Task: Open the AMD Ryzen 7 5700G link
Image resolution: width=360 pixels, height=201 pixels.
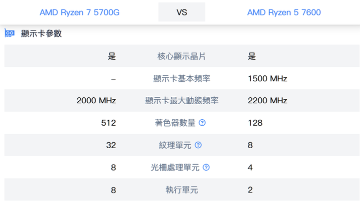Action: click(79, 12)
